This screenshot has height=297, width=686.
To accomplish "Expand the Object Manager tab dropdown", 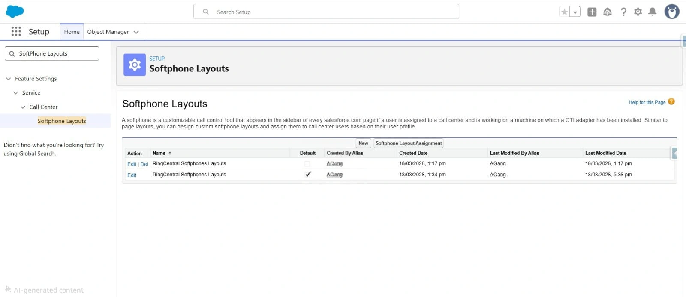I will click(136, 32).
